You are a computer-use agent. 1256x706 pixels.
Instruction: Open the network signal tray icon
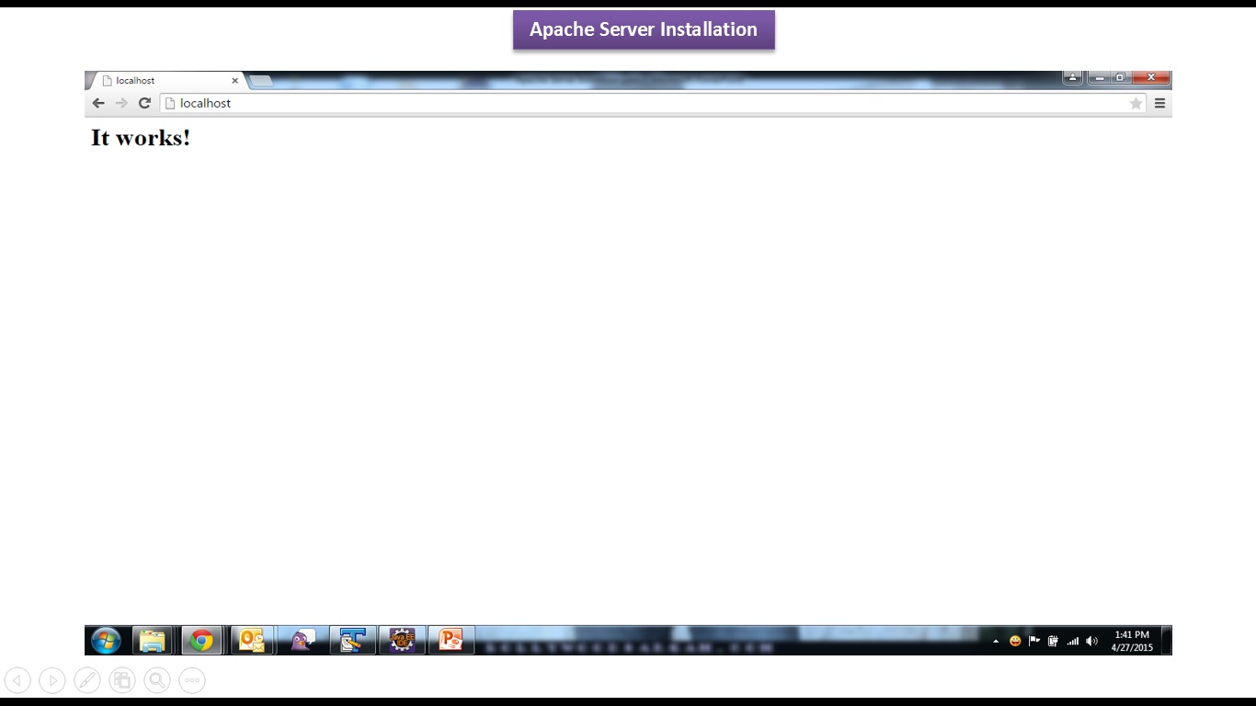pyautogui.click(x=1072, y=642)
